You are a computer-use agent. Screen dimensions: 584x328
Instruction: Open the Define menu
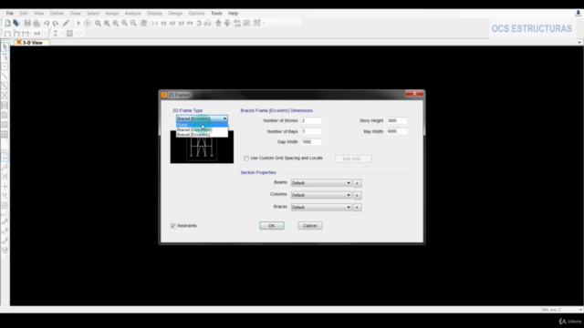tap(57, 14)
